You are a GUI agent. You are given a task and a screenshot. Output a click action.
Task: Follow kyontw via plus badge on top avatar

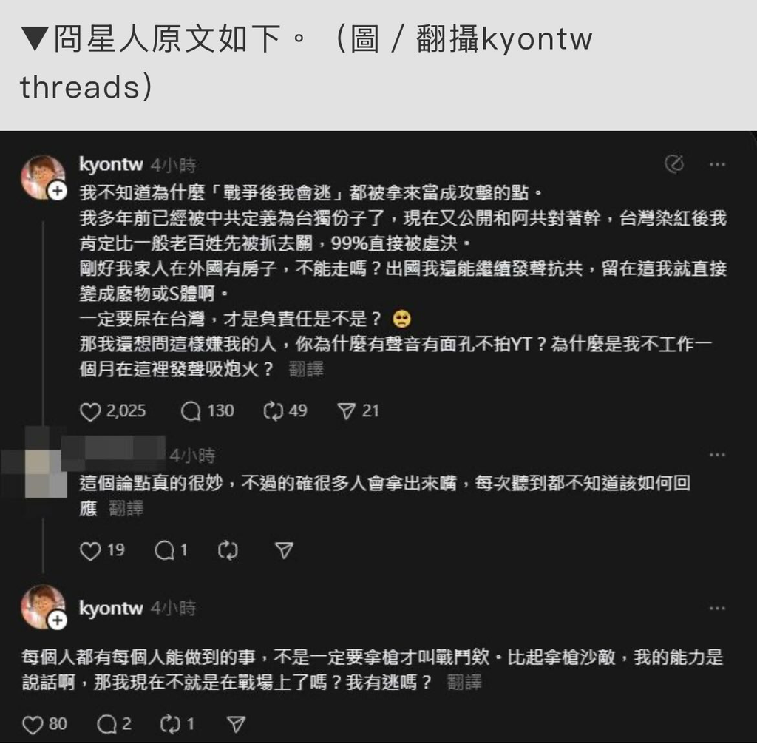tap(58, 192)
